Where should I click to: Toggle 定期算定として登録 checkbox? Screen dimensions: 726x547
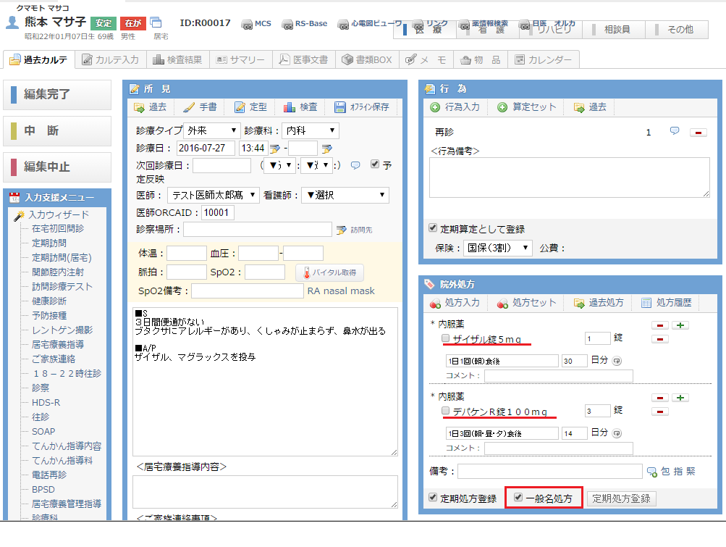[x=433, y=227]
